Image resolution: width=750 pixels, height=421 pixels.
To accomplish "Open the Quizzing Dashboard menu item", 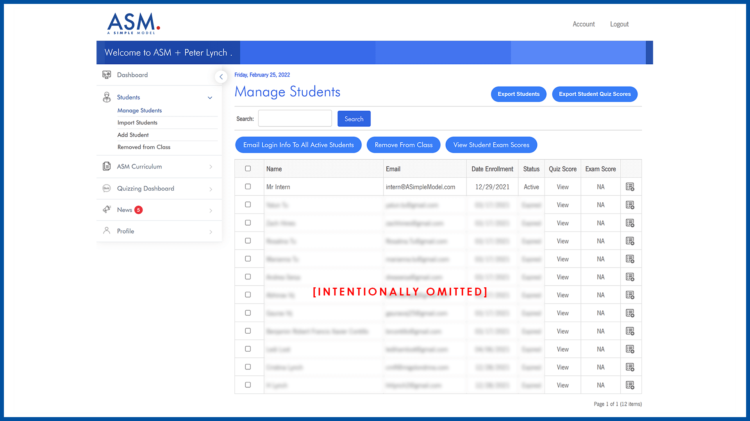I will (x=146, y=188).
